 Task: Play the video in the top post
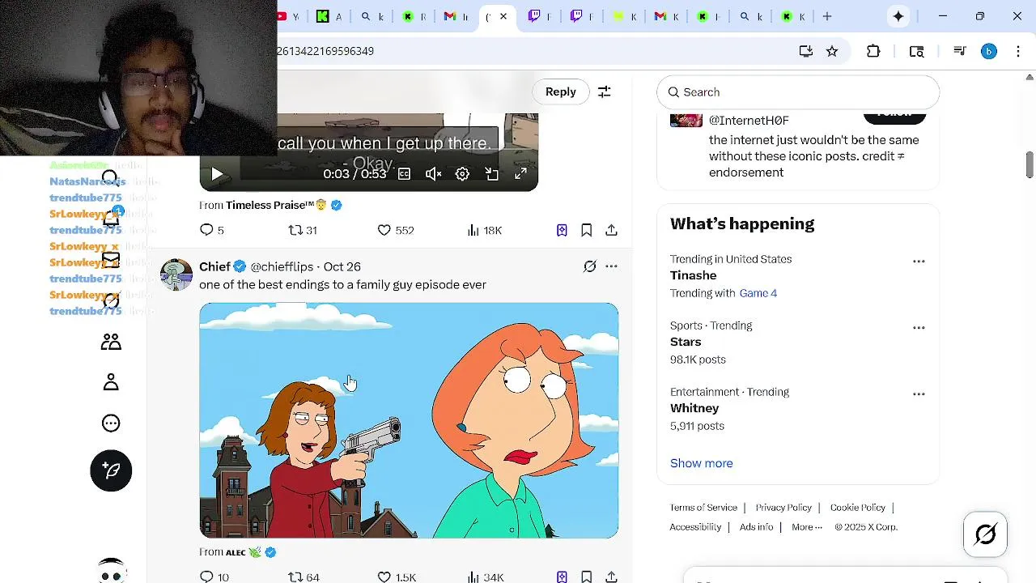point(217,174)
